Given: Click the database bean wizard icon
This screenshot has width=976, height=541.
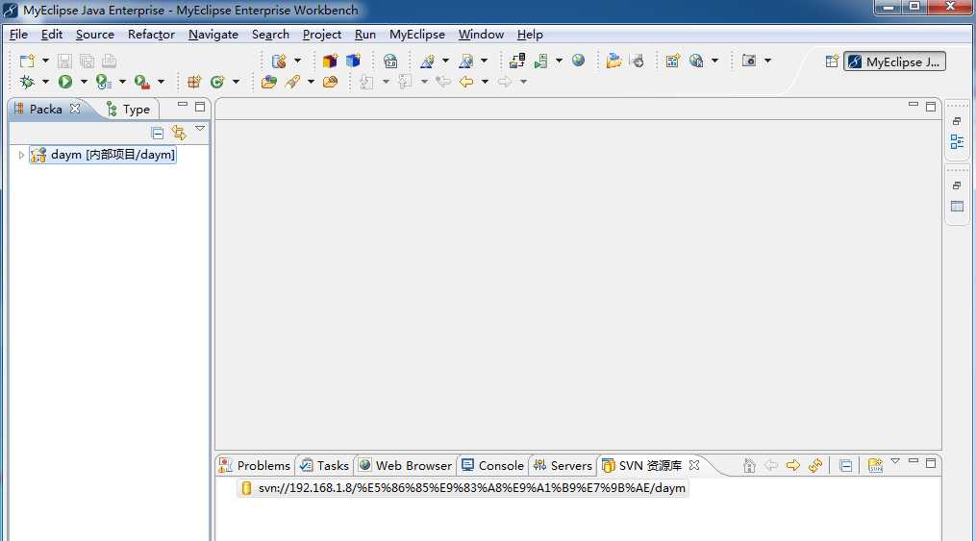Looking at the screenshot, I should point(280,61).
